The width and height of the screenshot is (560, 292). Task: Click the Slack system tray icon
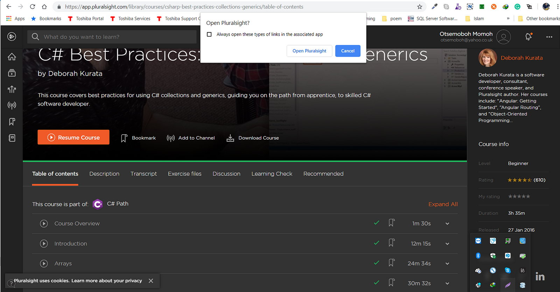coord(478,285)
